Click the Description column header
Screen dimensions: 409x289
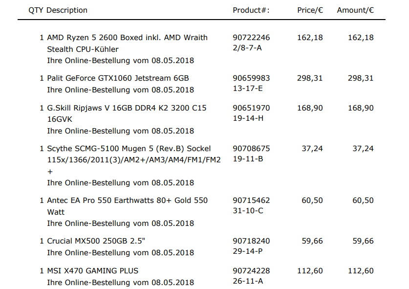coord(67,10)
